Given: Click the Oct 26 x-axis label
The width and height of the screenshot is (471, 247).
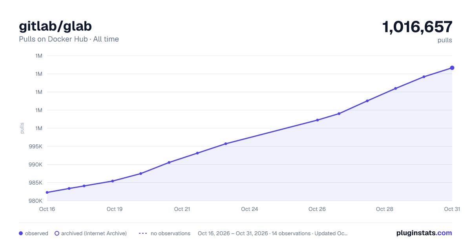Looking at the screenshot, I should pos(317,209).
